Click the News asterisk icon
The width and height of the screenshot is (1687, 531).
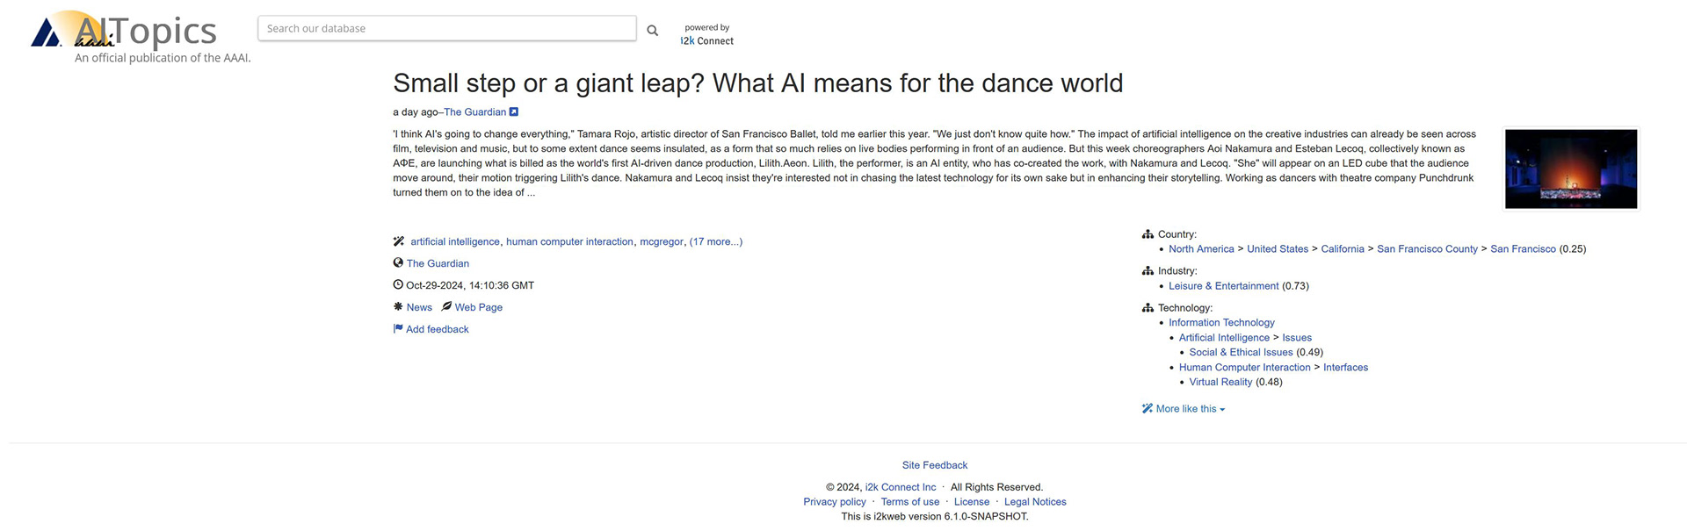(x=398, y=306)
